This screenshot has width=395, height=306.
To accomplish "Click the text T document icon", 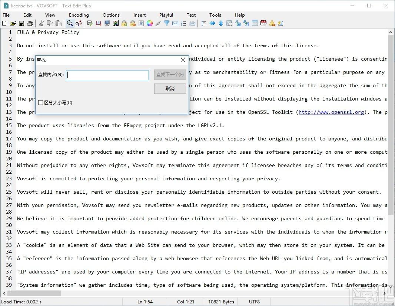I will click(x=141, y=23).
